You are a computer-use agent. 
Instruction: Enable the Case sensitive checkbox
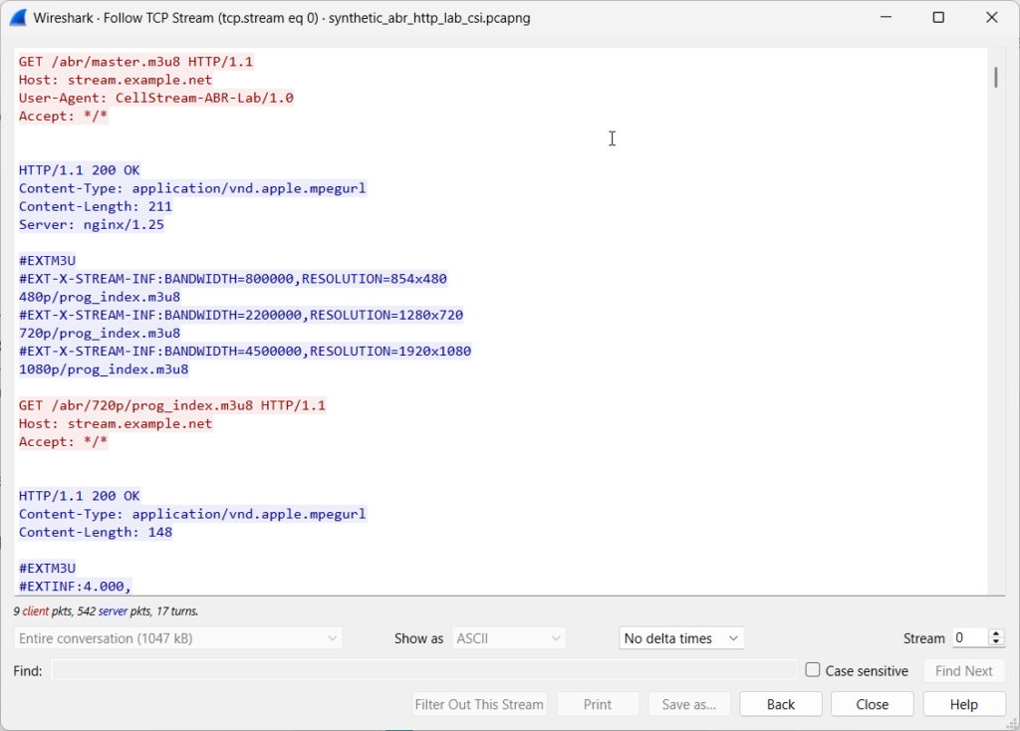(x=813, y=670)
